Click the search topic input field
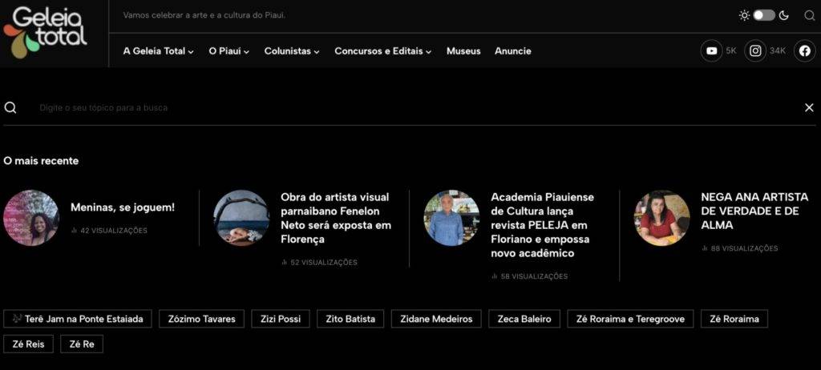The image size is (821, 370). point(401,107)
